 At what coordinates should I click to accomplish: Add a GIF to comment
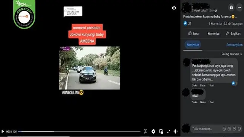click(x=234, y=129)
